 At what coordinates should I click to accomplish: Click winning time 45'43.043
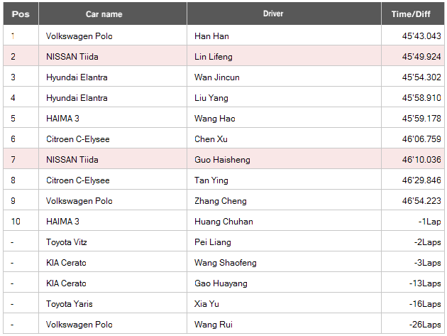[x=421, y=36]
